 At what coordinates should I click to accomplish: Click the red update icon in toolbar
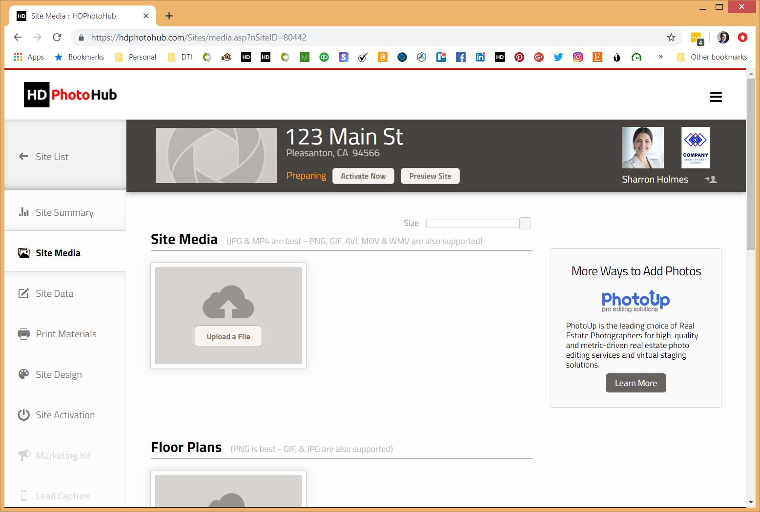(742, 37)
